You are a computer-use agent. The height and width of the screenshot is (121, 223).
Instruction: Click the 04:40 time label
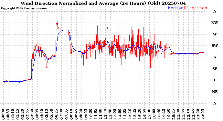click(x=42, y=115)
